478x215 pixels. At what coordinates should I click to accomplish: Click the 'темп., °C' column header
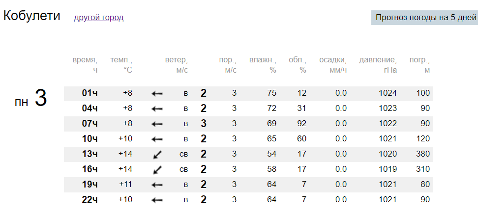click(121, 65)
